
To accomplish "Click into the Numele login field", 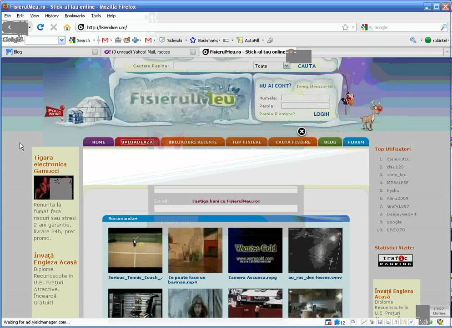I will (x=306, y=98).
